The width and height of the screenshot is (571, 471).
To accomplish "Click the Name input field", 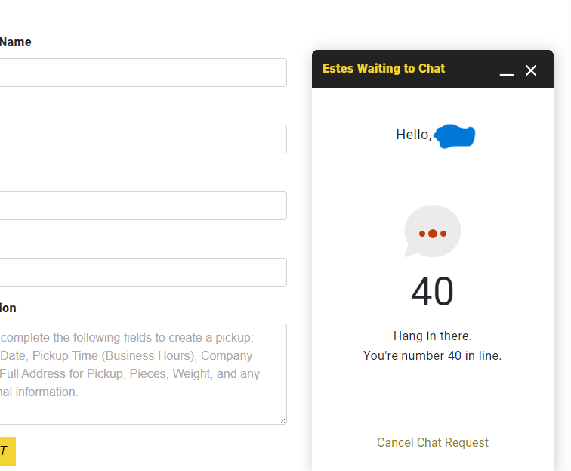I will click(x=142, y=73).
